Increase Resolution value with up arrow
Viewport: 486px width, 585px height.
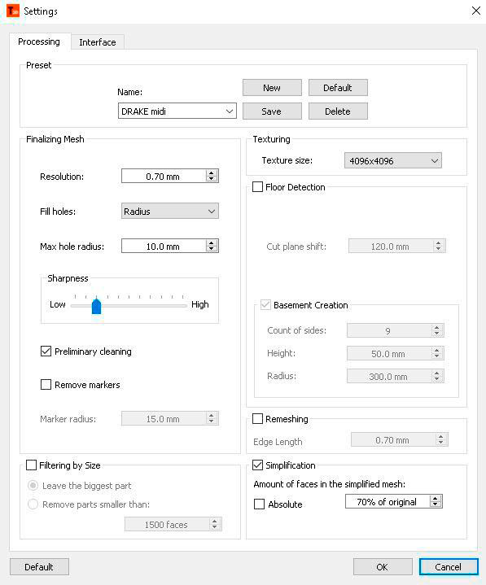212,173
